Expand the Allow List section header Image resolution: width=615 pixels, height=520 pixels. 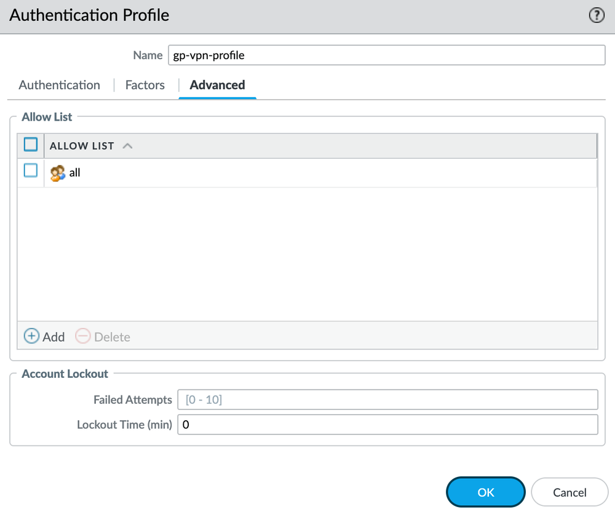tap(47, 117)
